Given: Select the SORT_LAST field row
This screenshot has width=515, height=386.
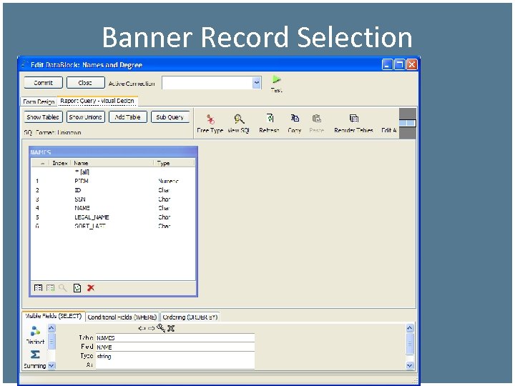Looking at the screenshot, I should (x=113, y=226).
